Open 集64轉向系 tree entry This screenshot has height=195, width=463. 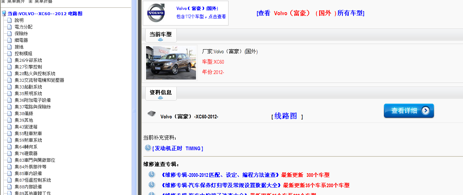click(26, 147)
